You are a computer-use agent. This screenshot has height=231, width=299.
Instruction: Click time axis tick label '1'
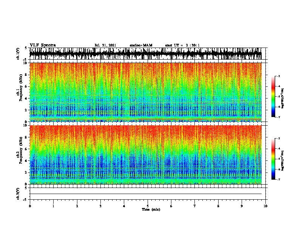pos(53,206)
